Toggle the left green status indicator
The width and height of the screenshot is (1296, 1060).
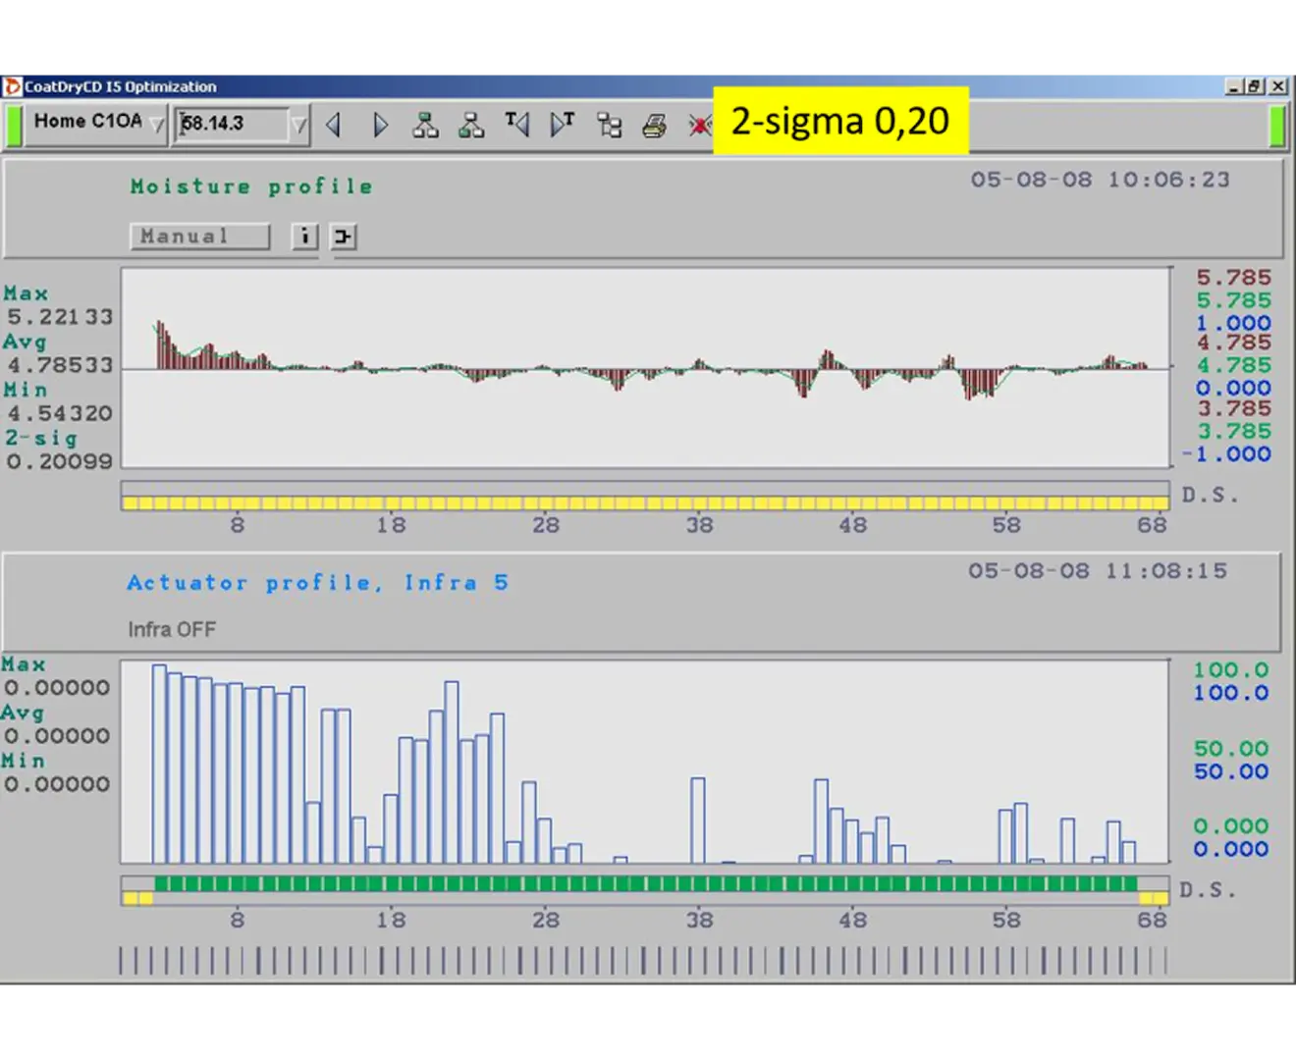pos(14,126)
